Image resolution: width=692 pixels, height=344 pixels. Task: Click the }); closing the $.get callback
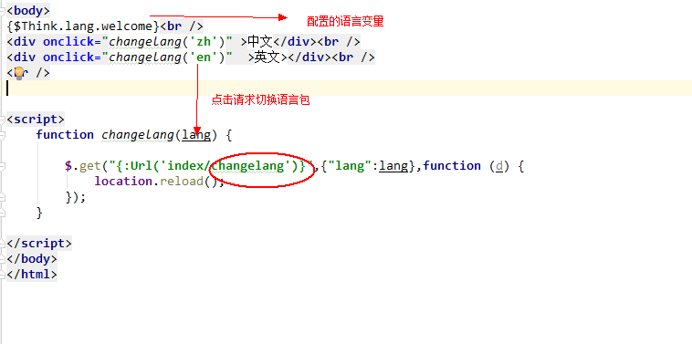pos(76,197)
